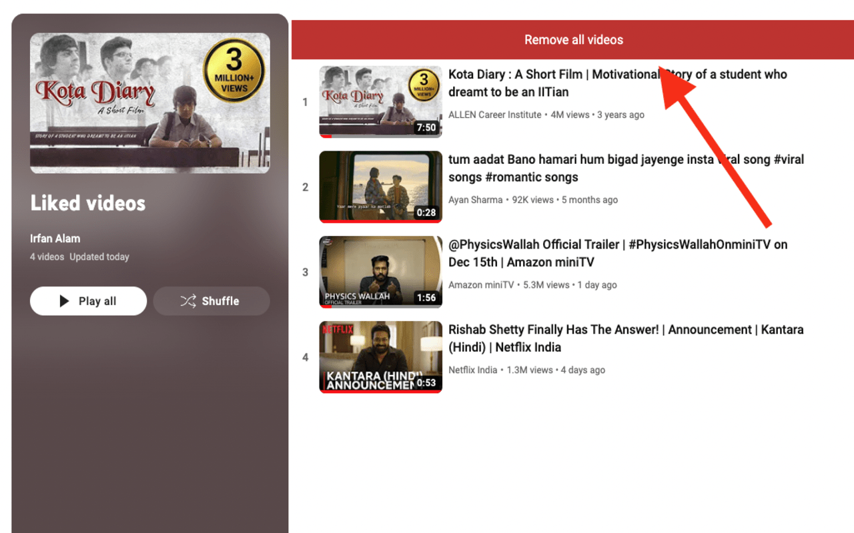The image size is (854, 533).
Task: Click the 3 Million+ Views badge on playlist cover
Action: [x=234, y=69]
